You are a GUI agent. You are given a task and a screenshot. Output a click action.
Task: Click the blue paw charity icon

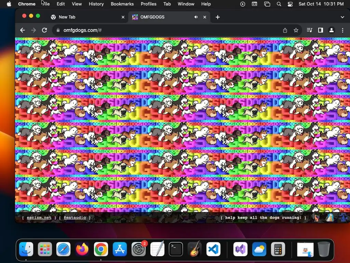tap(344, 217)
